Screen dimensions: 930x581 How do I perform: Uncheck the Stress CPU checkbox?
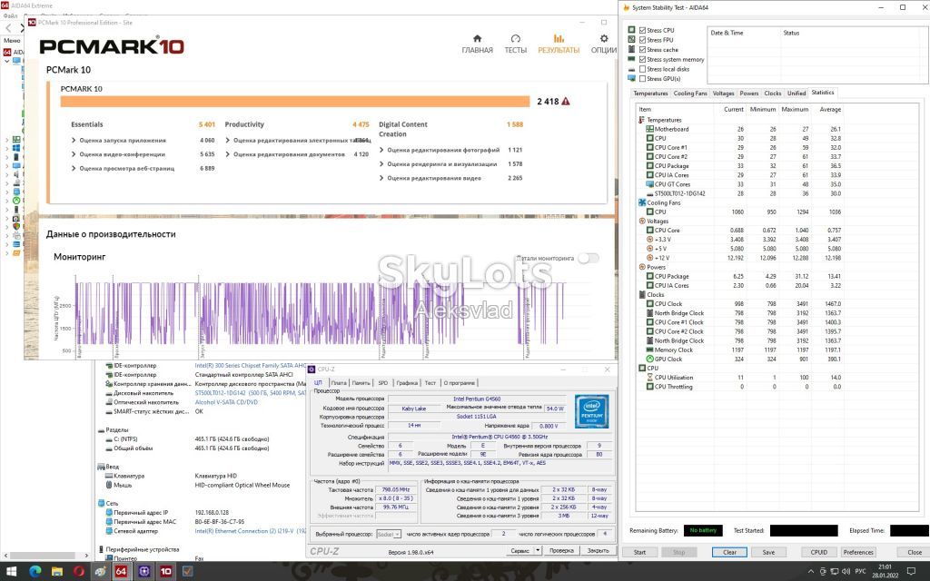click(642, 30)
